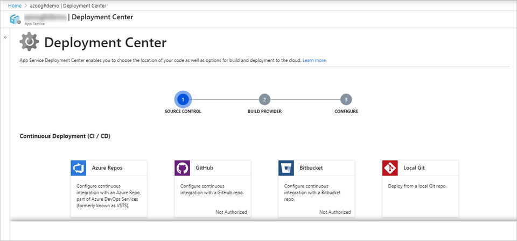Click the Local Git icon
The width and height of the screenshot is (517, 241).
click(390, 168)
